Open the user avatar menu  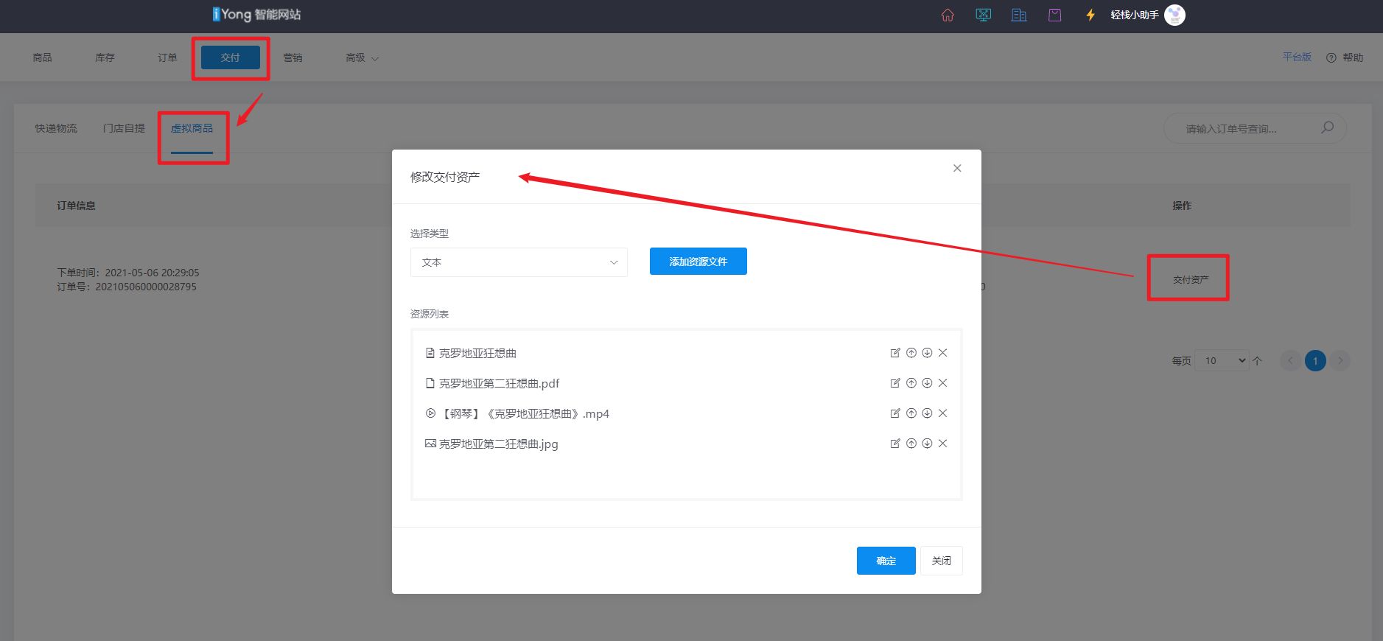point(1174,15)
